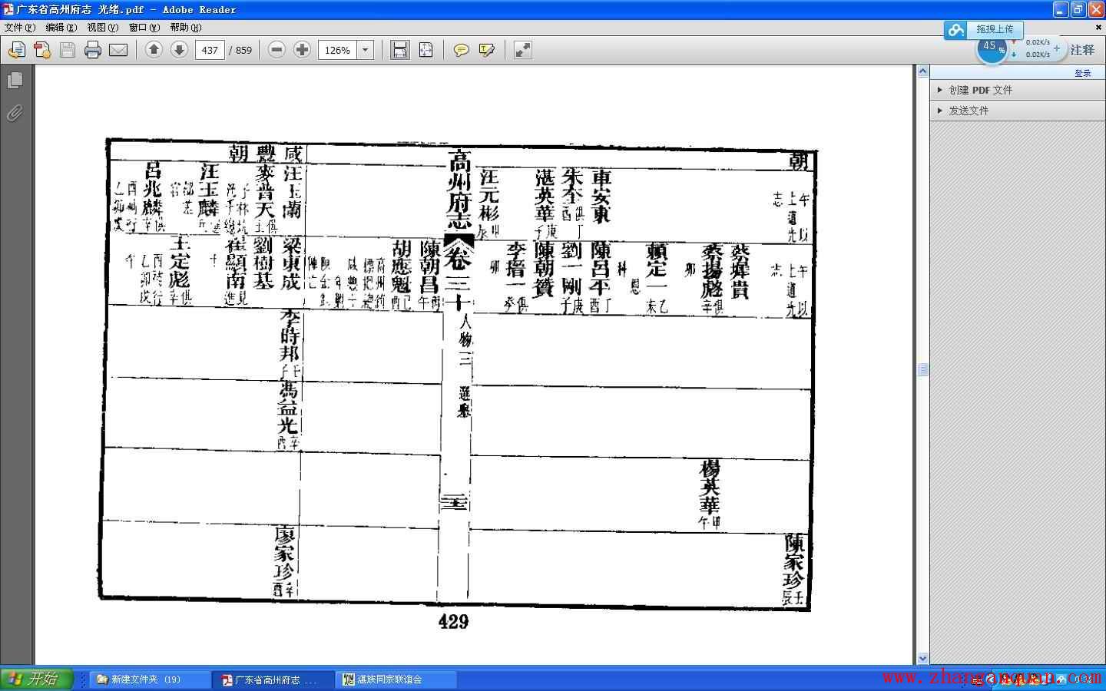
Task: Switch to 广东省高州府志 taskbar window
Action: coord(274,679)
